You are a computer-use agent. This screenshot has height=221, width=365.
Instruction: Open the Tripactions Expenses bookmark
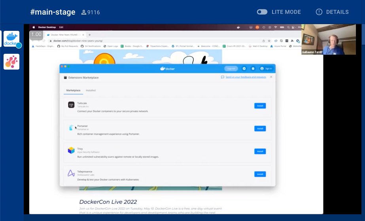coord(157,46)
